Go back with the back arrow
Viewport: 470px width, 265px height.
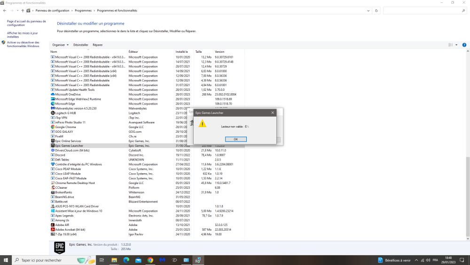click(5, 10)
